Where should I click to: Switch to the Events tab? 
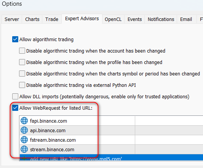tap(135, 19)
